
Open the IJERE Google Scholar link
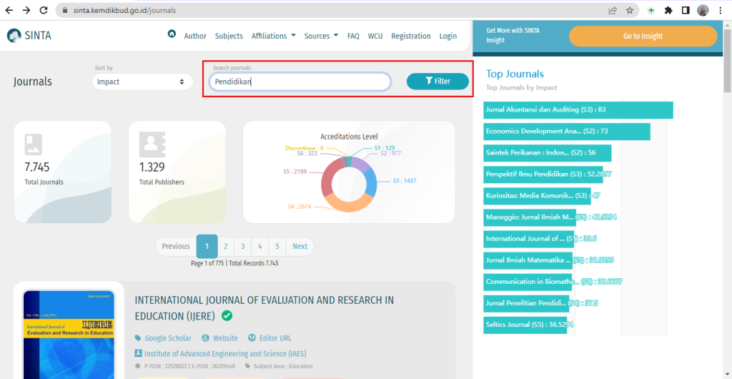click(x=163, y=338)
